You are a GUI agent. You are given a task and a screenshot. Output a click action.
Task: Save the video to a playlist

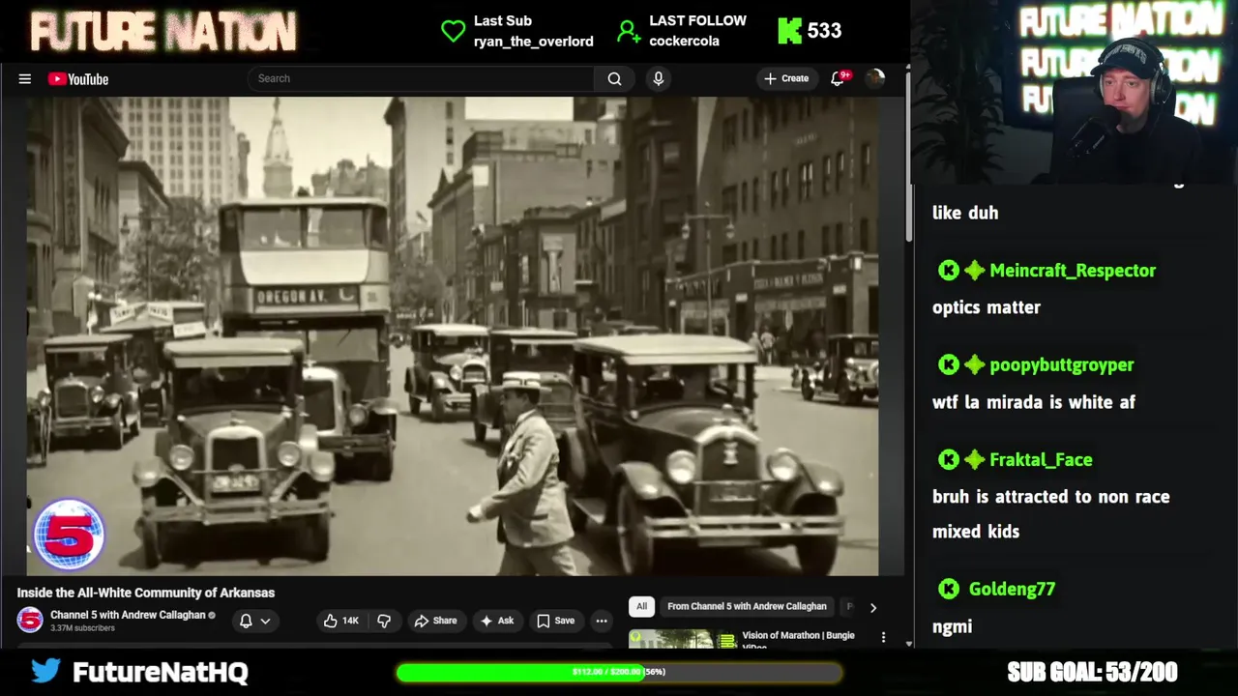click(556, 621)
